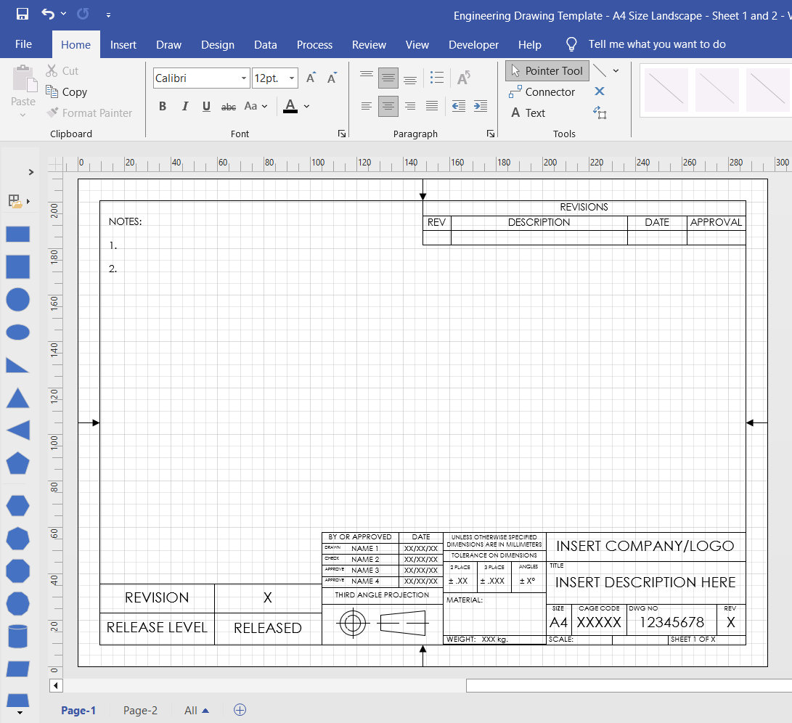Open the Calibri font dropdown

(244, 77)
